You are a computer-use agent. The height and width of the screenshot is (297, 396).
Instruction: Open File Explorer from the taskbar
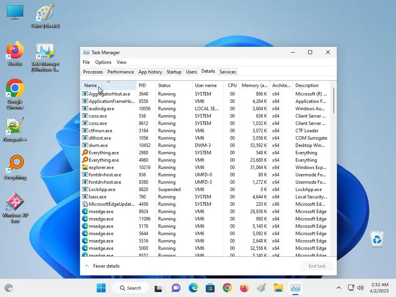[278, 288]
